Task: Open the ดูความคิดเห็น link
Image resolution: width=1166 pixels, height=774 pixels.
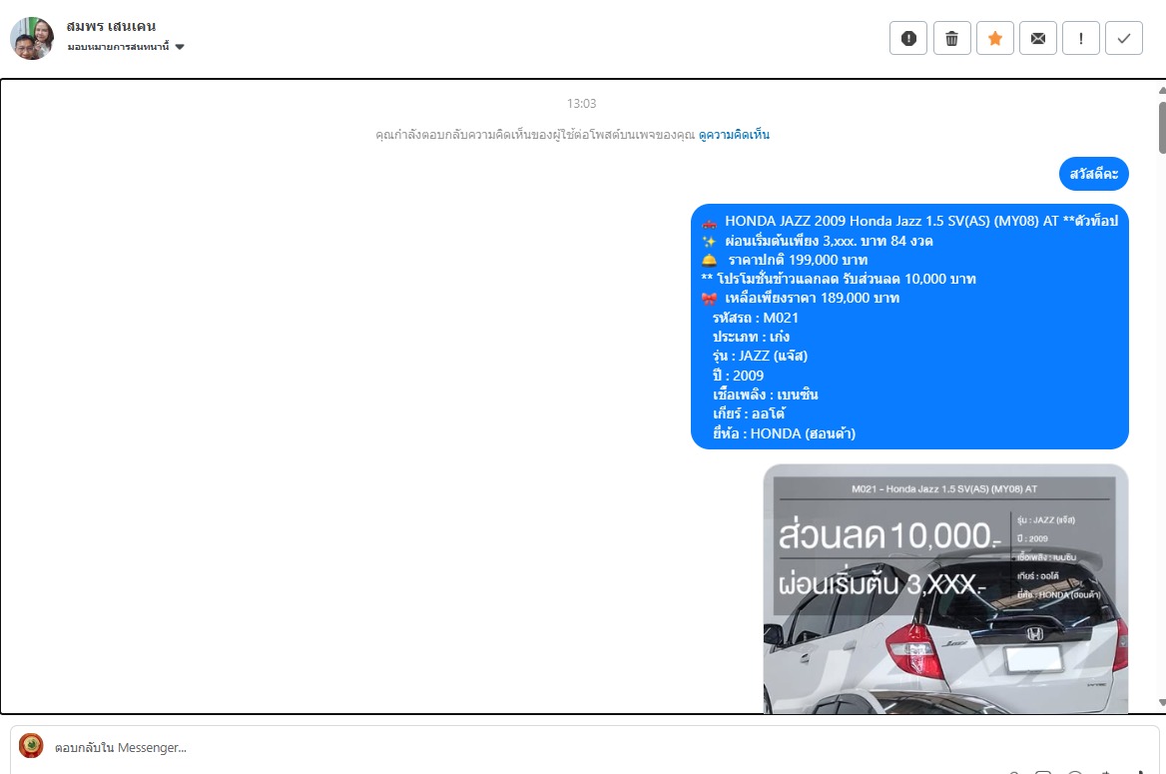Action: pyautogui.click(x=734, y=135)
